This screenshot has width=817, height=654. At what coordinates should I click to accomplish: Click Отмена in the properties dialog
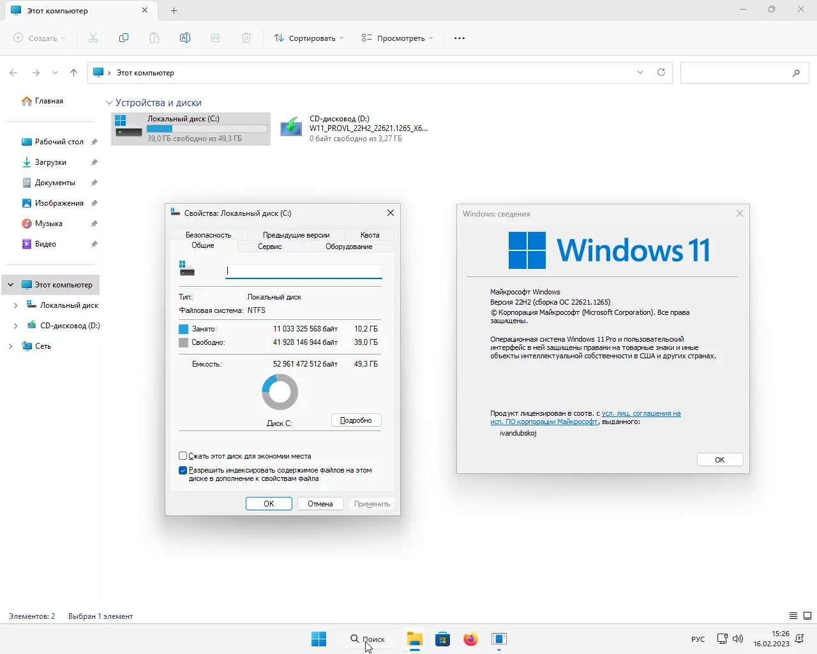320,504
